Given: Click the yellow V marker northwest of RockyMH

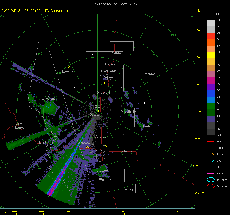Looking at the screenshot, I should (x=53, y=62).
